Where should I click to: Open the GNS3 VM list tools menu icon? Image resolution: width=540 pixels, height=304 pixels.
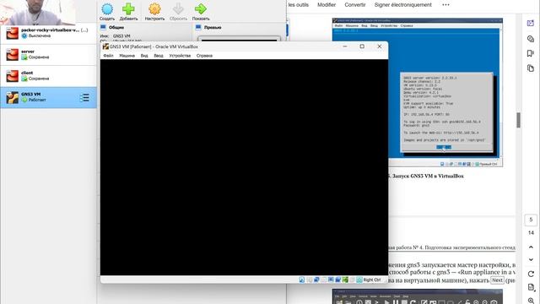click(x=84, y=98)
